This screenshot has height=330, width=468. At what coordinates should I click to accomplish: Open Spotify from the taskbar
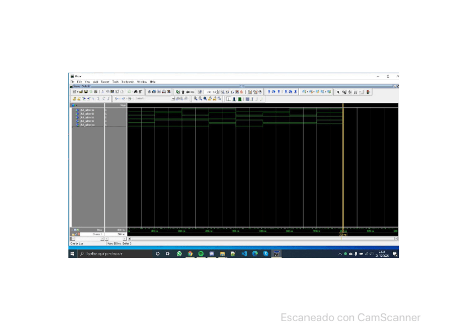click(x=201, y=254)
